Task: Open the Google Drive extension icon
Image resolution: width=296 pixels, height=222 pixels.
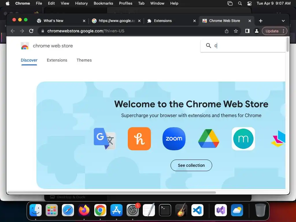Action: 209,138
